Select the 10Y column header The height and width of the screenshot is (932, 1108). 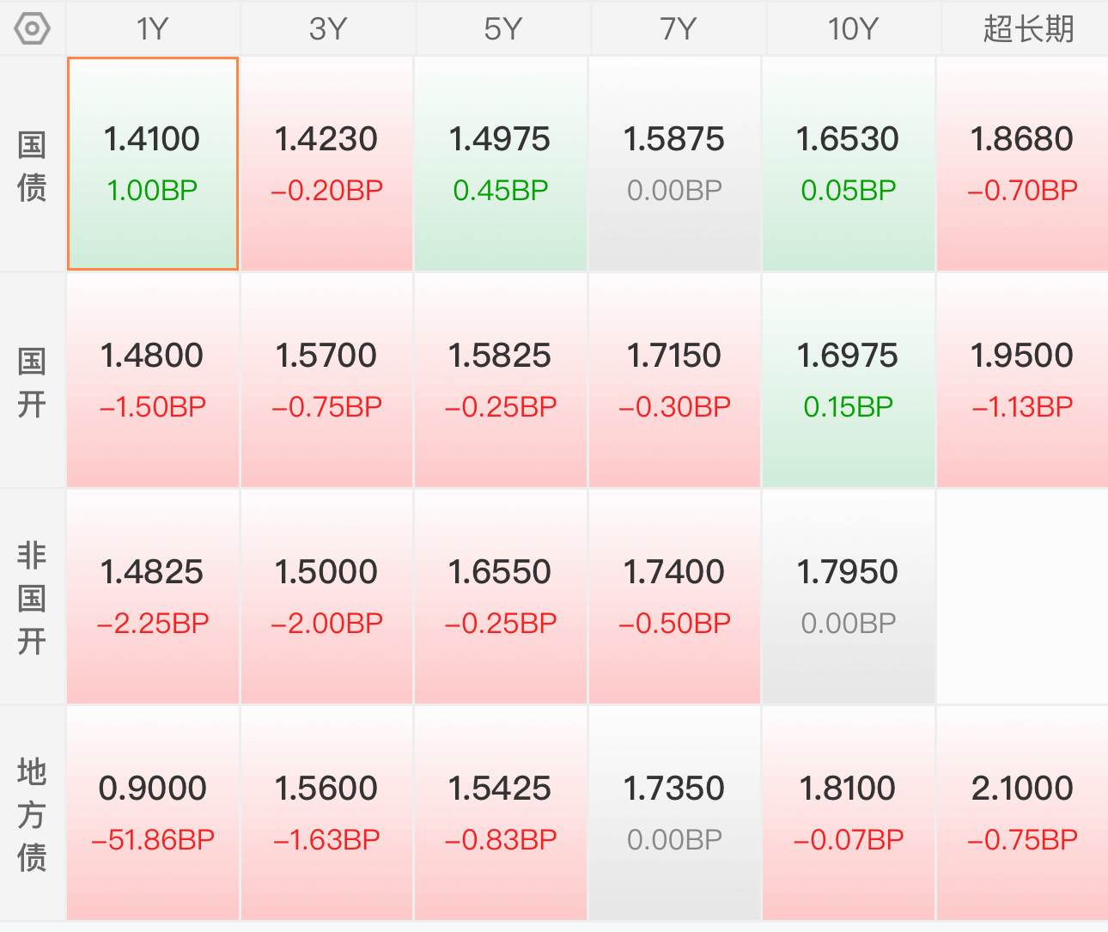[x=853, y=29]
